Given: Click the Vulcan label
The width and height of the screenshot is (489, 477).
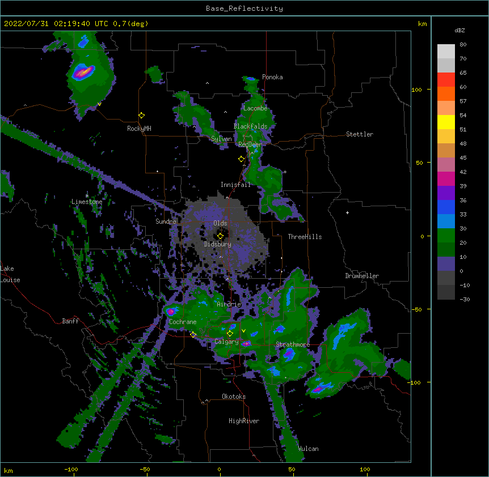Looking at the screenshot, I should click(x=308, y=449).
